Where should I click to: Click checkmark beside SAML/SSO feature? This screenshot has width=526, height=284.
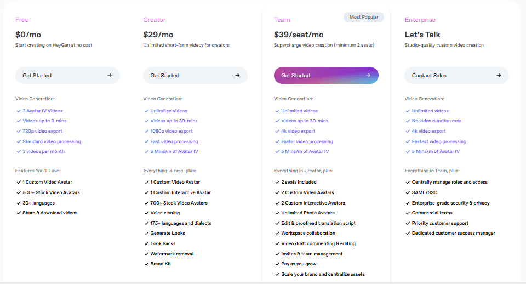(408, 192)
